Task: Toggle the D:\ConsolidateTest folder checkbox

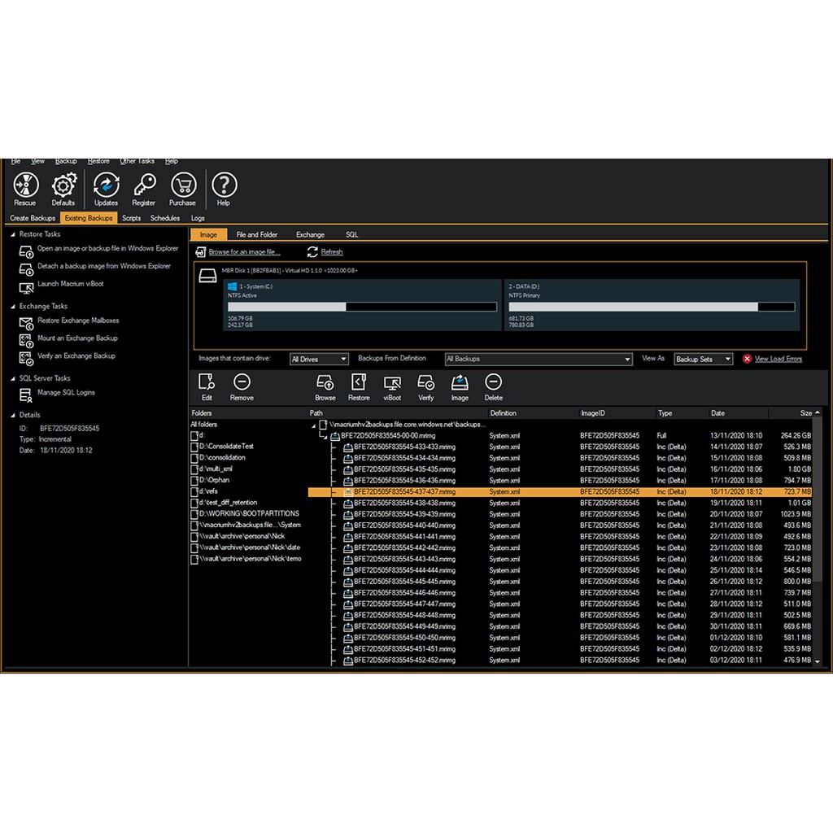Action: [194, 447]
